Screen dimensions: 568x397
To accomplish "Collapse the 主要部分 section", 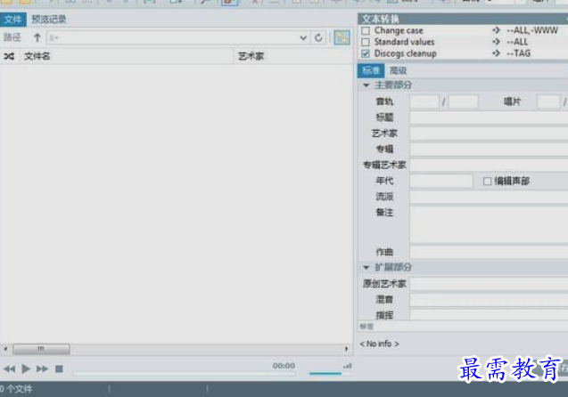I will [x=366, y=85].
